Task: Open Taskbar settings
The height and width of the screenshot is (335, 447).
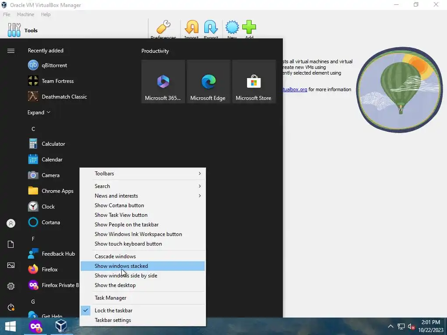Action: [x=143, y=320]
